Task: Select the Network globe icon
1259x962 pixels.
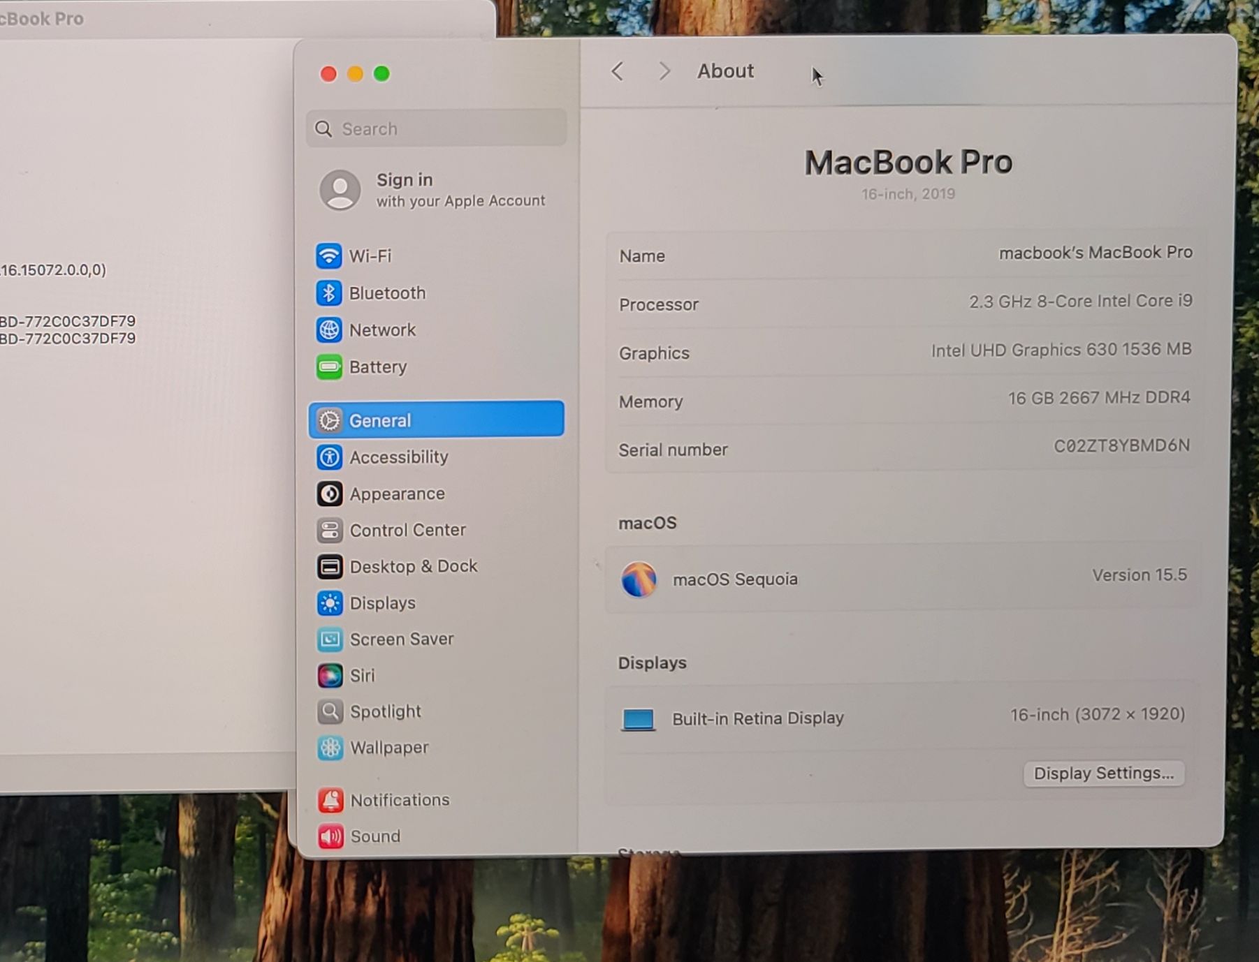Action: [329, 330]
